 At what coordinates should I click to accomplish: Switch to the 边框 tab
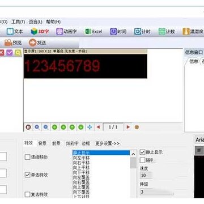tap(86, 143)
